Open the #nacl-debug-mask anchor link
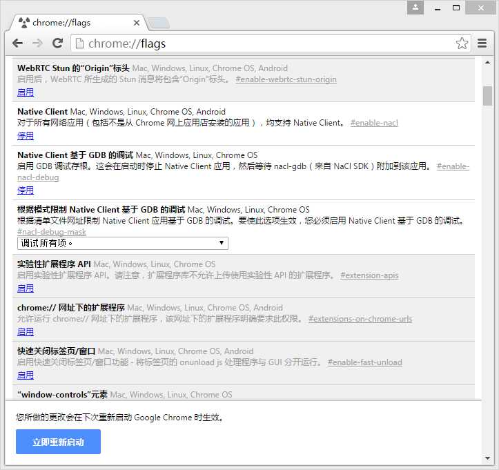 pos(52,232)
